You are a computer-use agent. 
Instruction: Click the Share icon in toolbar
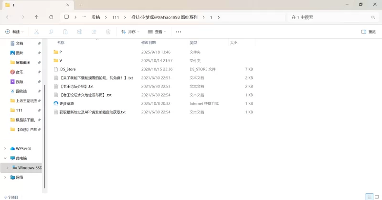point(94,32)
